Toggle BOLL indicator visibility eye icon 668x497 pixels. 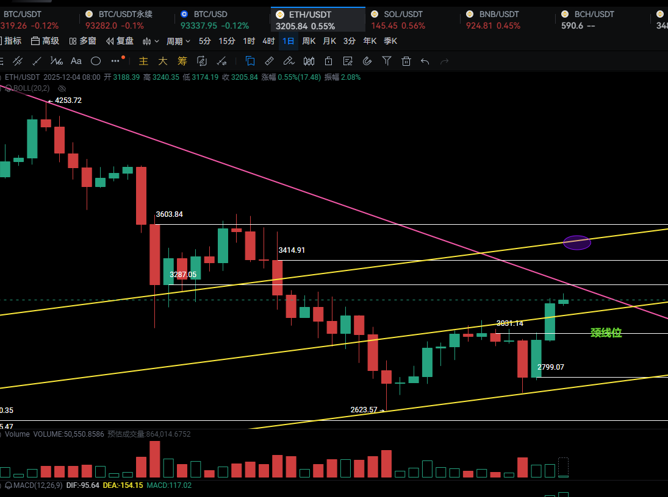(62, 88)
